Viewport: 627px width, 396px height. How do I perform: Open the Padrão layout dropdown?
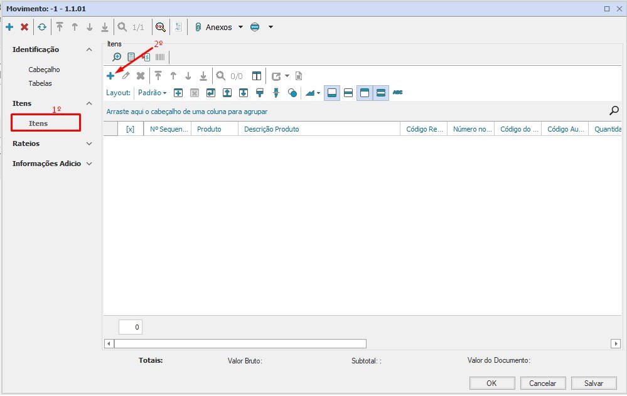(x=152, y=92)
